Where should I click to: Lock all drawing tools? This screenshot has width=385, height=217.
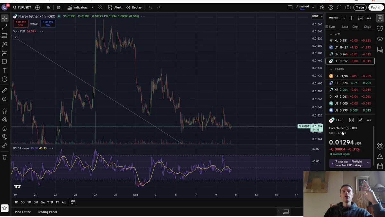point(4,129)
